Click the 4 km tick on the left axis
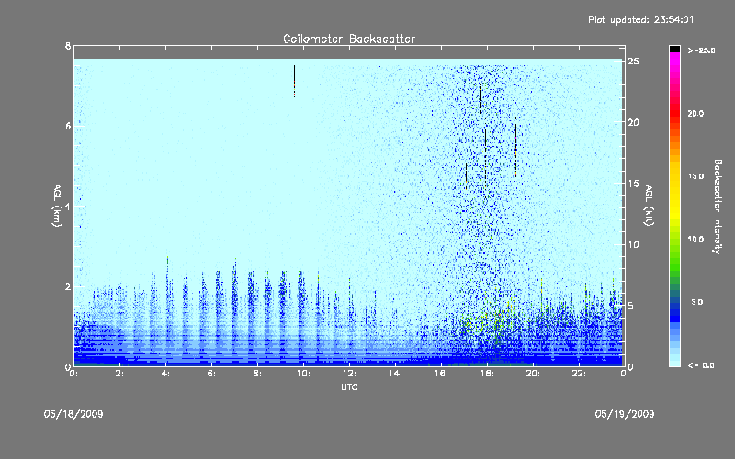The image size is (735, 459). (x=68, y=207)
